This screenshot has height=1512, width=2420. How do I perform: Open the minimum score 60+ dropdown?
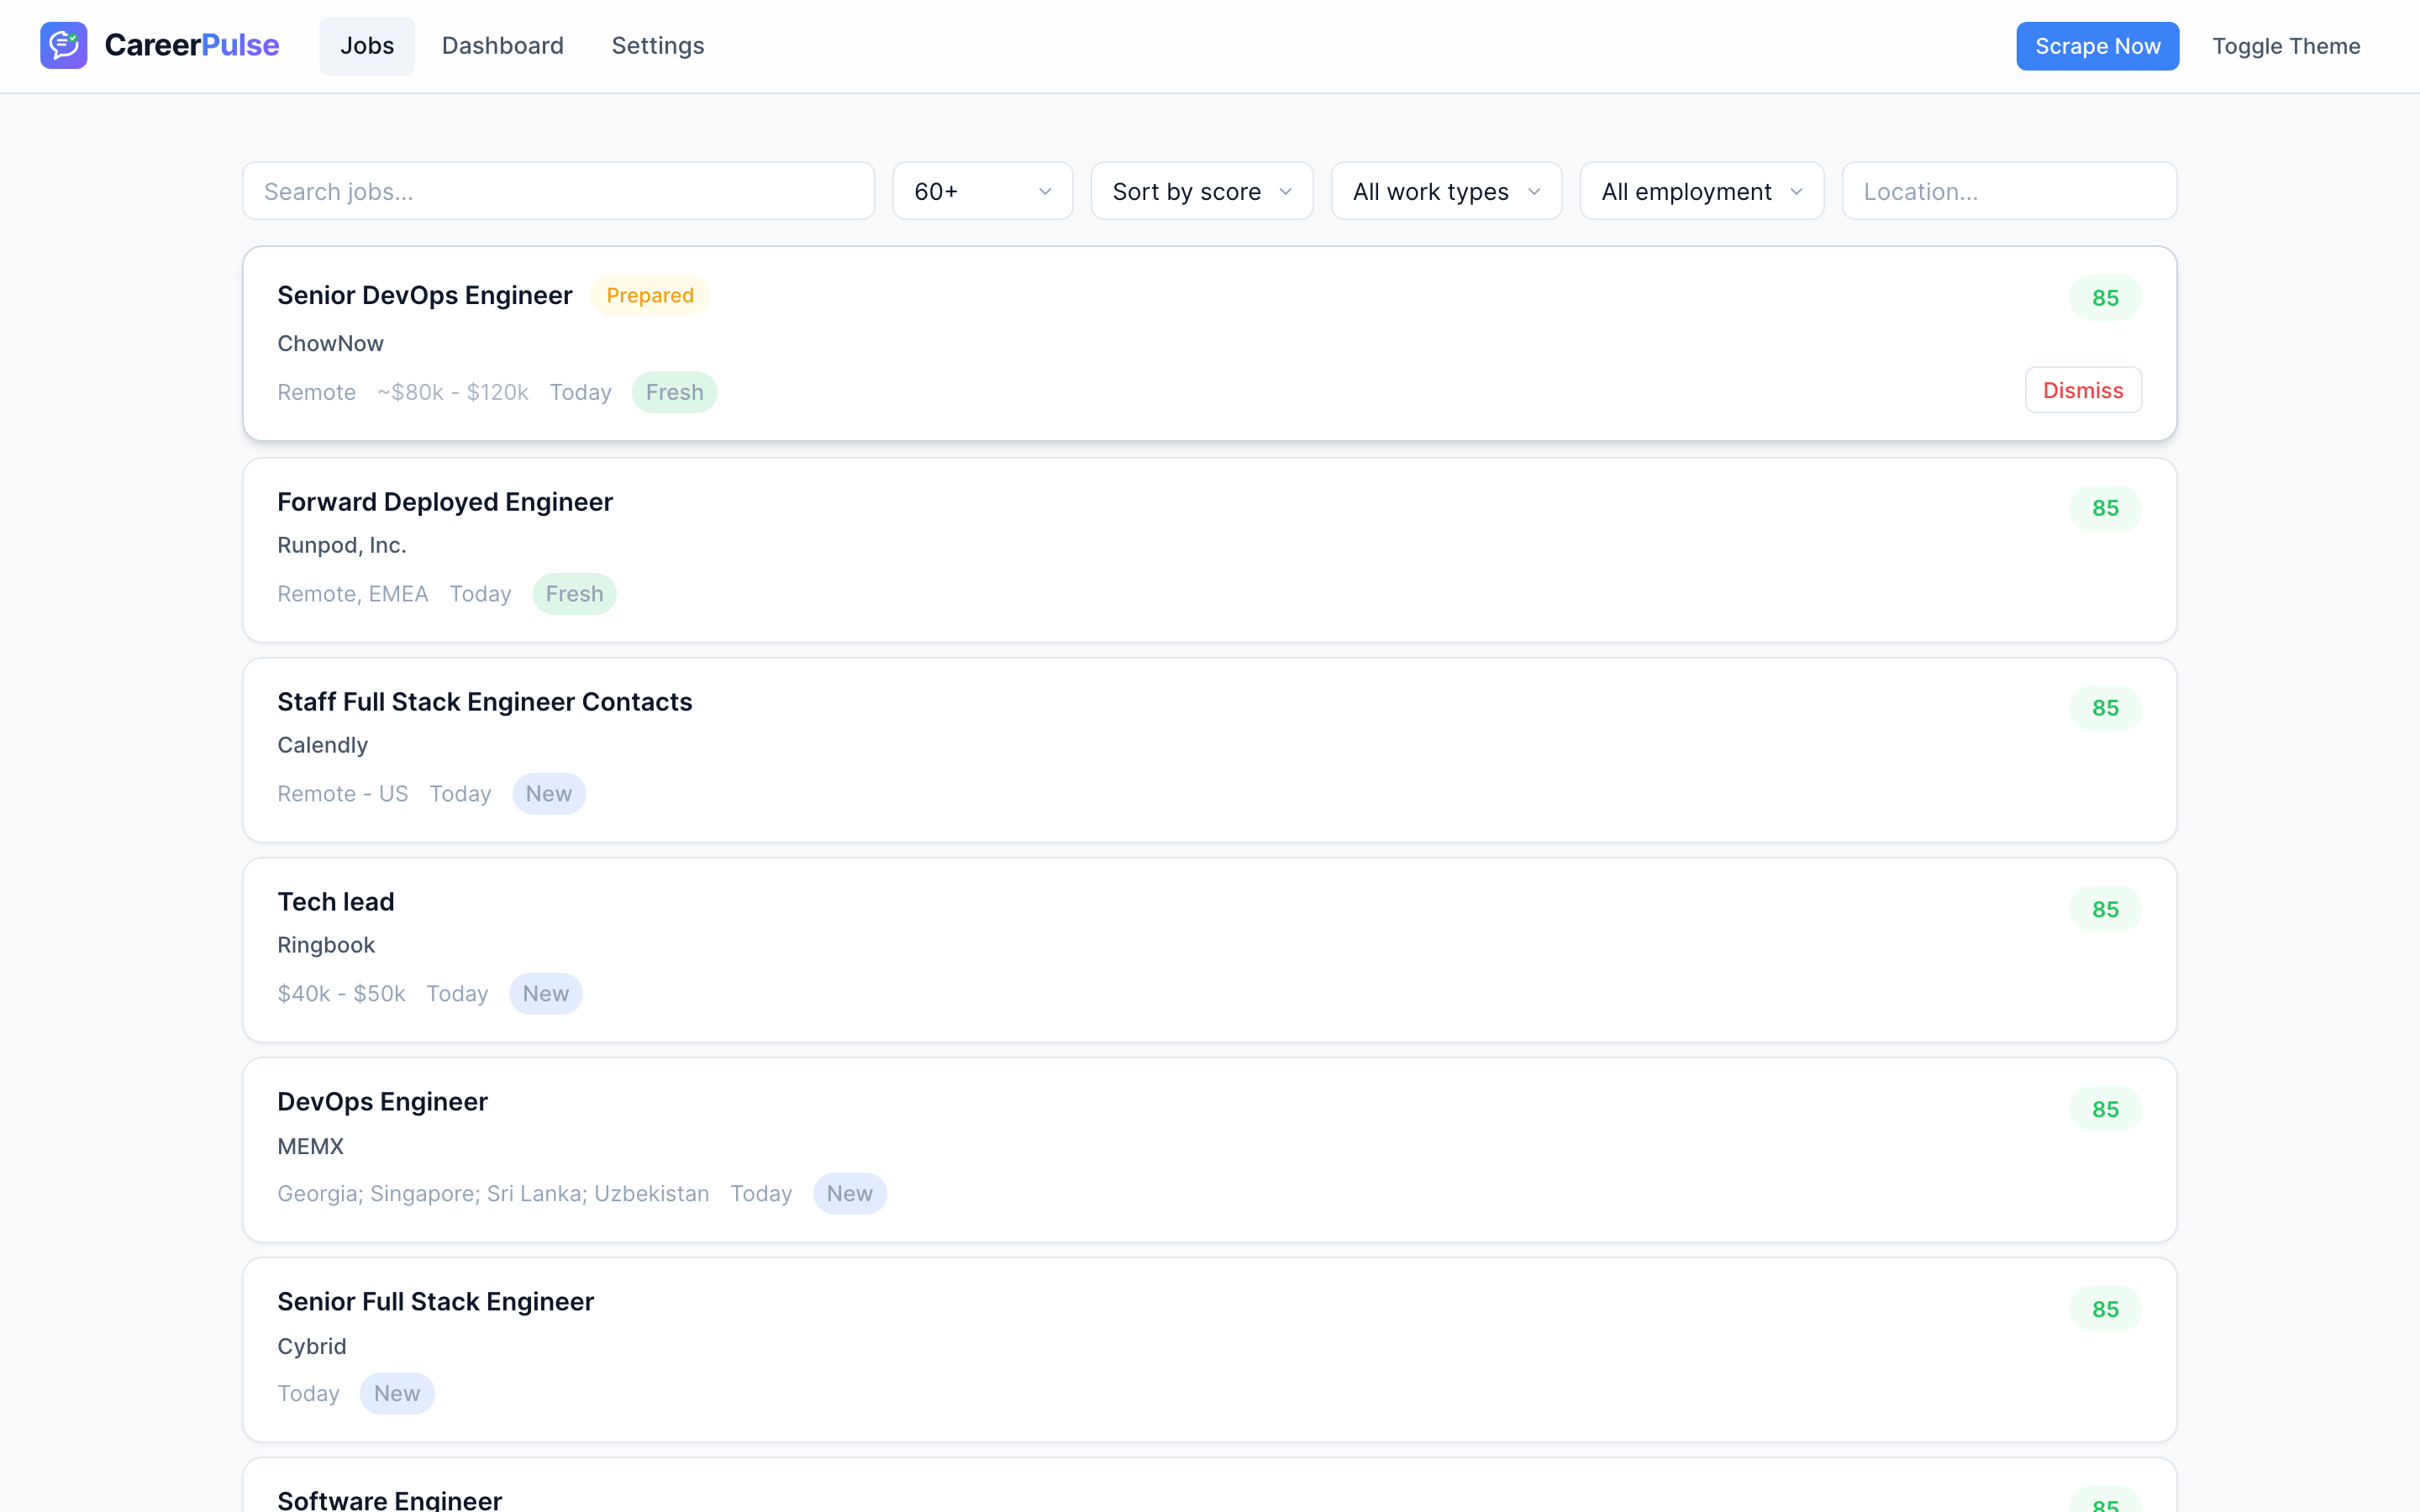pos(982,190)
